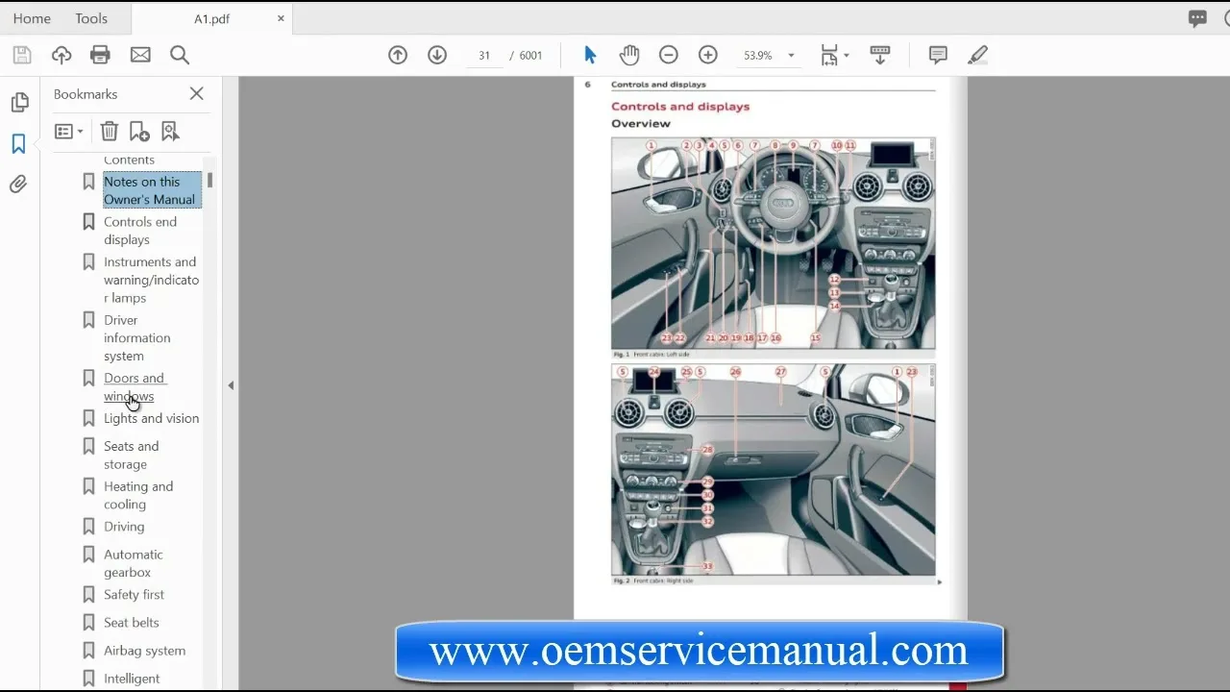Collapse the left navigation pane arrow

(x=231, y=385)
